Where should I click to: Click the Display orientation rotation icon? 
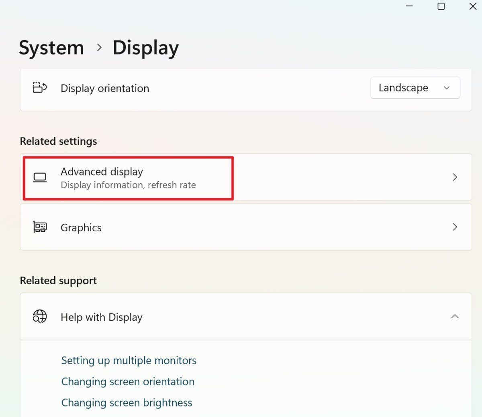tap(39, 88)
